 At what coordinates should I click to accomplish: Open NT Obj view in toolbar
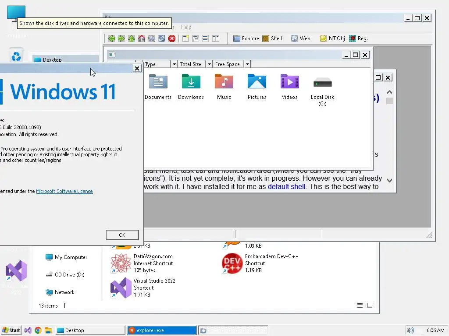click(x=332, y=38)
